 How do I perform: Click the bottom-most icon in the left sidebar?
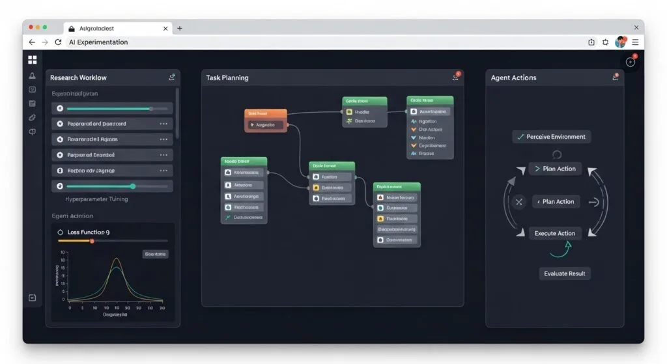coord(33,298)
